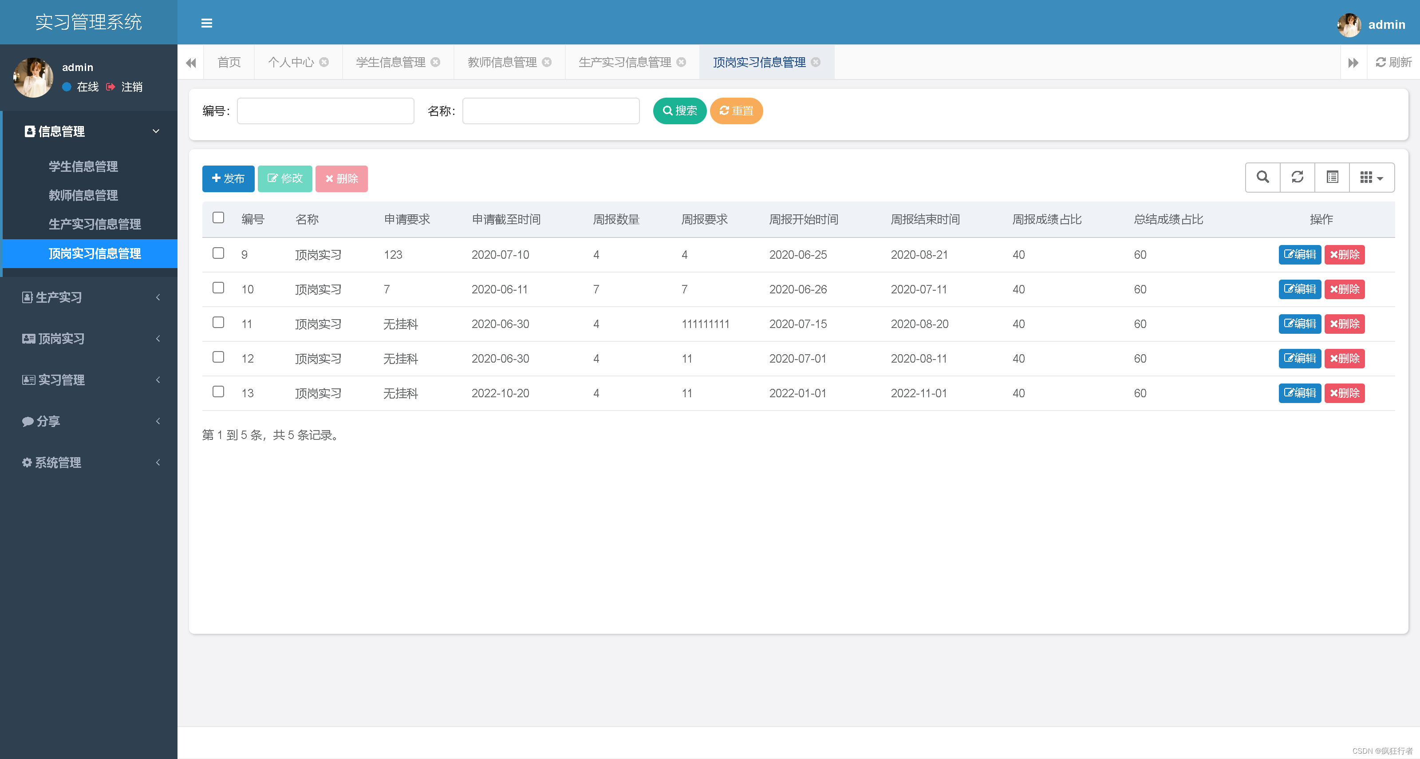This screenshot has width=1420, height=759.
Task: Close the 个人中心 tab
Action: coord(324,62)
